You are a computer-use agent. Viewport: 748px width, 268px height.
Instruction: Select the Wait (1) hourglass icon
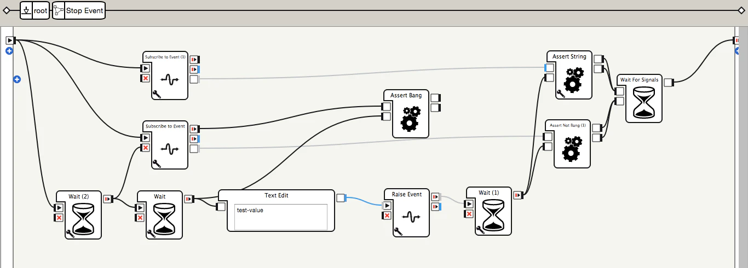click(493, 217)
